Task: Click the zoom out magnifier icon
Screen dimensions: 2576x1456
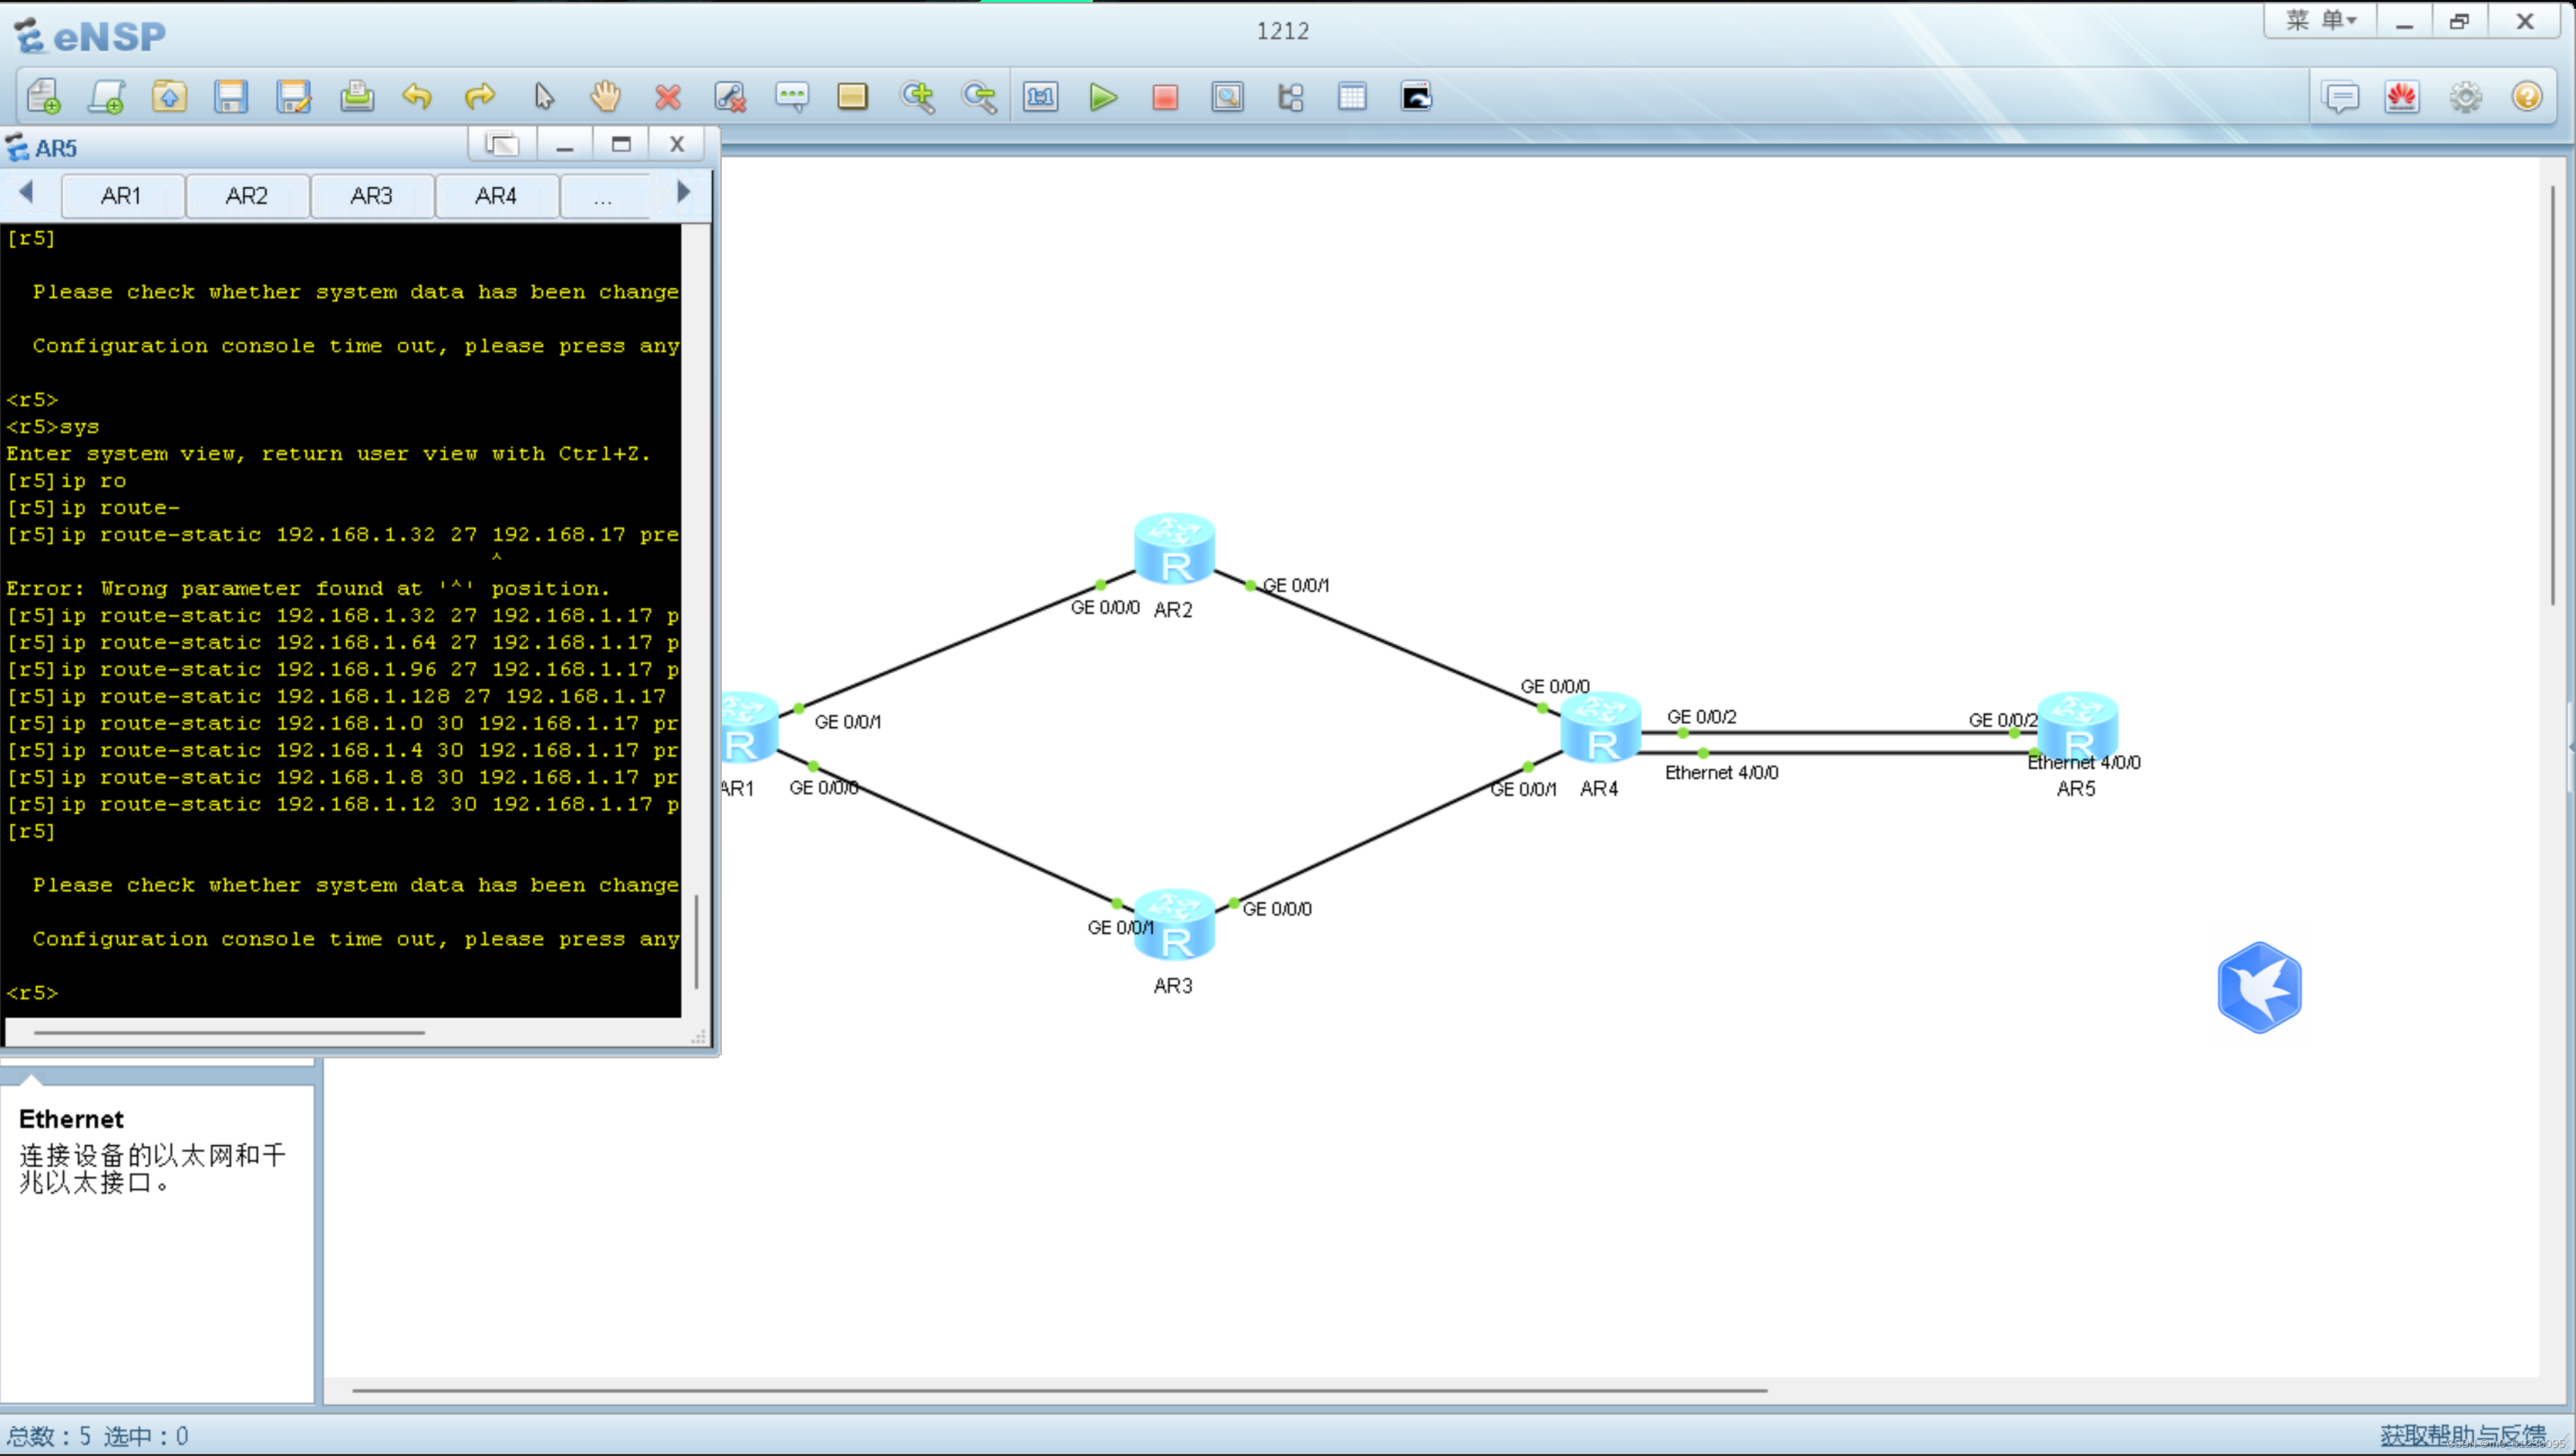Action: coord(978,97)
